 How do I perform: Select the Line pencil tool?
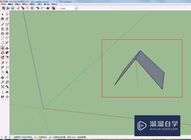2,24
